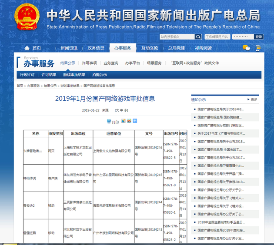
Task: Open 拍摄公示 in the blue bar
Action: pos(100,75)
